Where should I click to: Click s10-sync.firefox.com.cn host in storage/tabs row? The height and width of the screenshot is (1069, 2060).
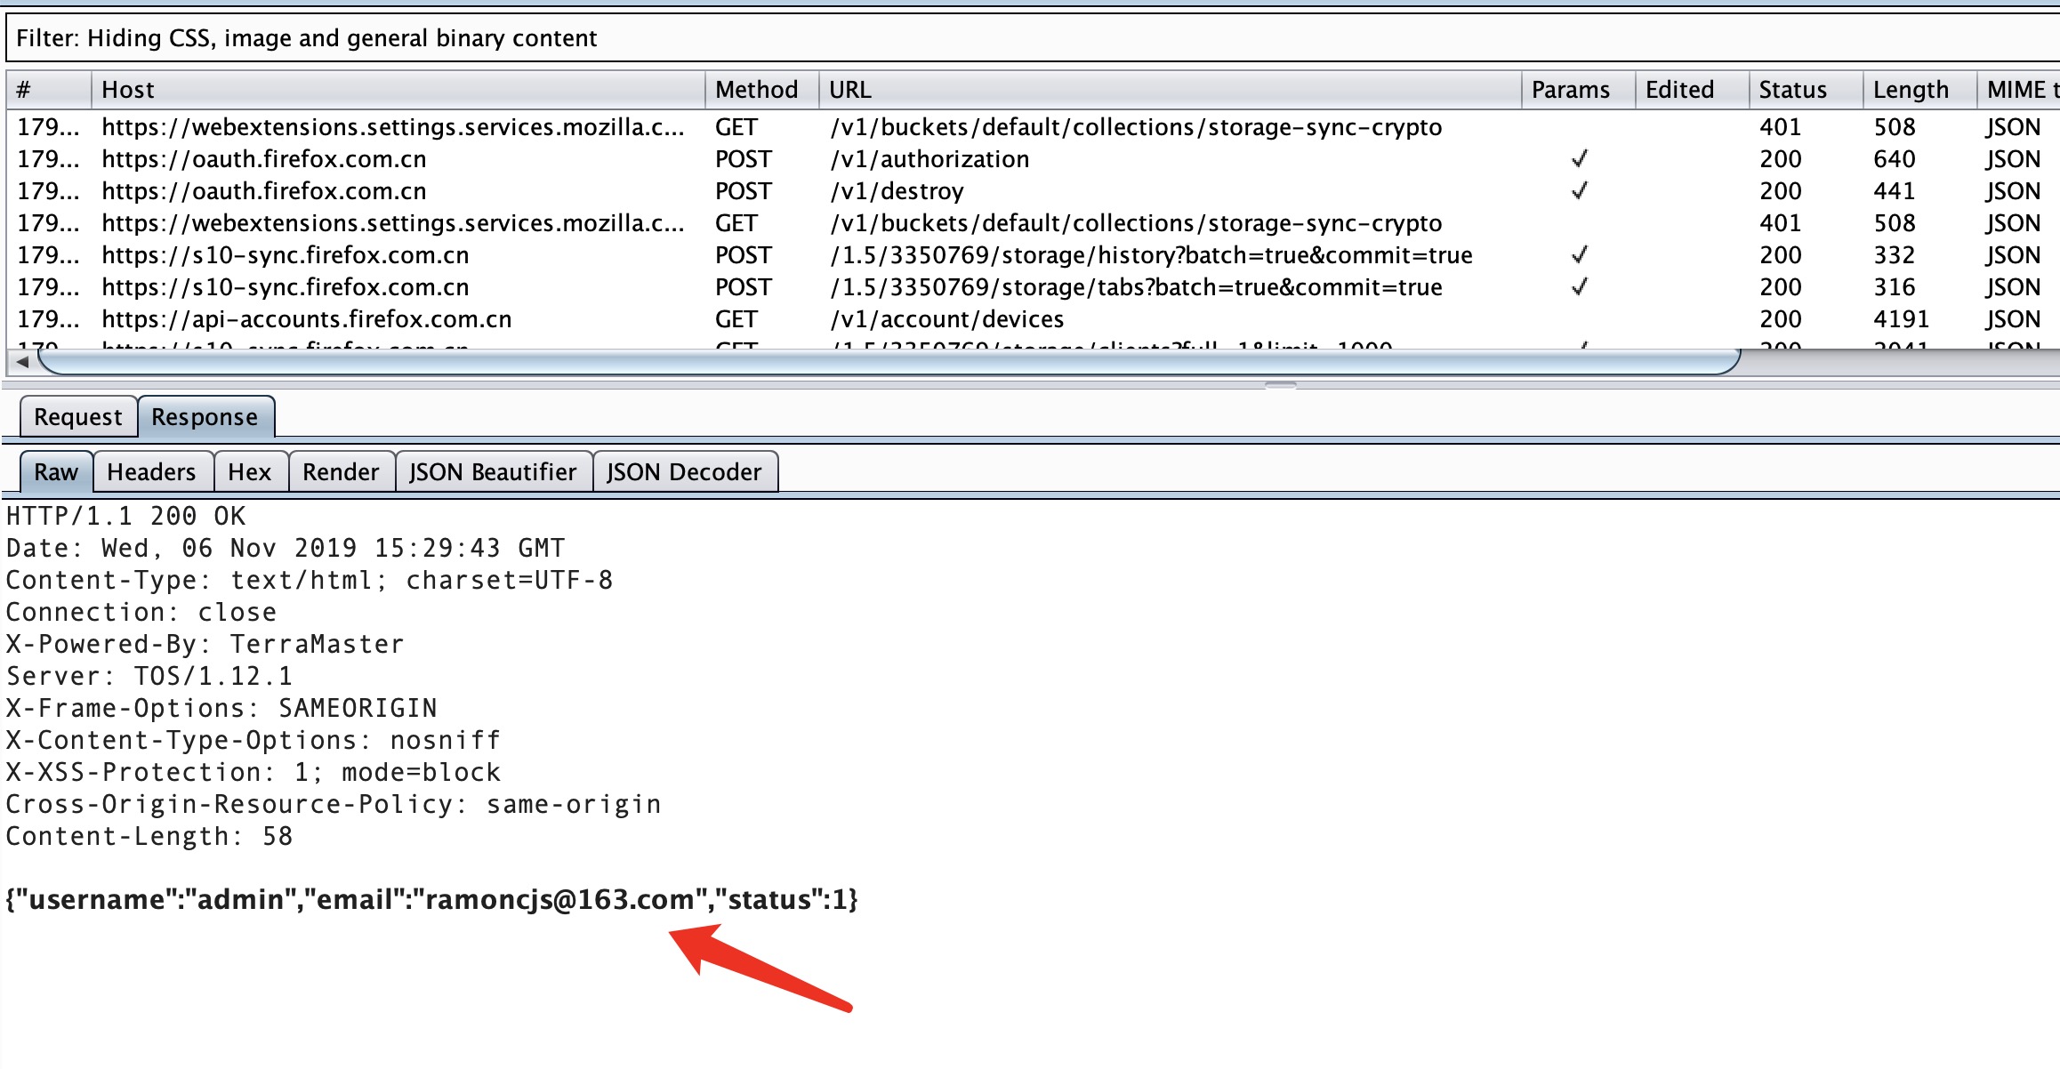click(x=286, y=287)
